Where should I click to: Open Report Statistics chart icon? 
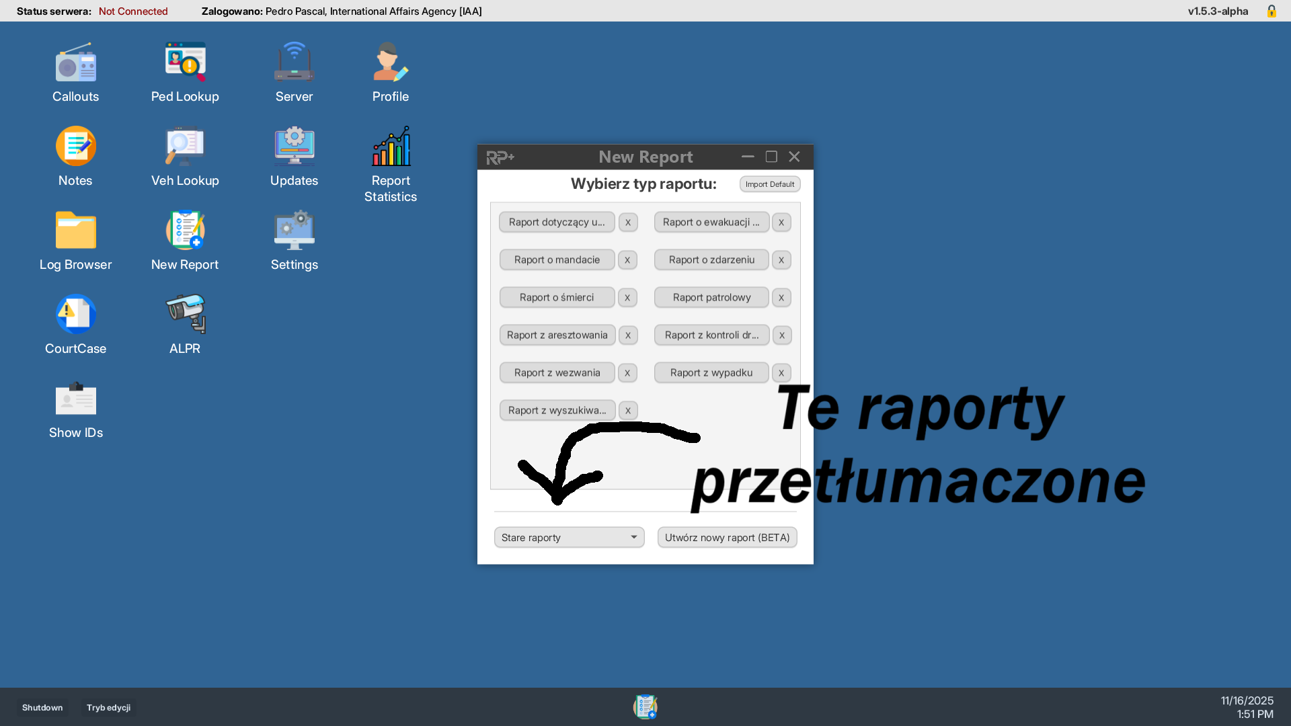(391, 148)
